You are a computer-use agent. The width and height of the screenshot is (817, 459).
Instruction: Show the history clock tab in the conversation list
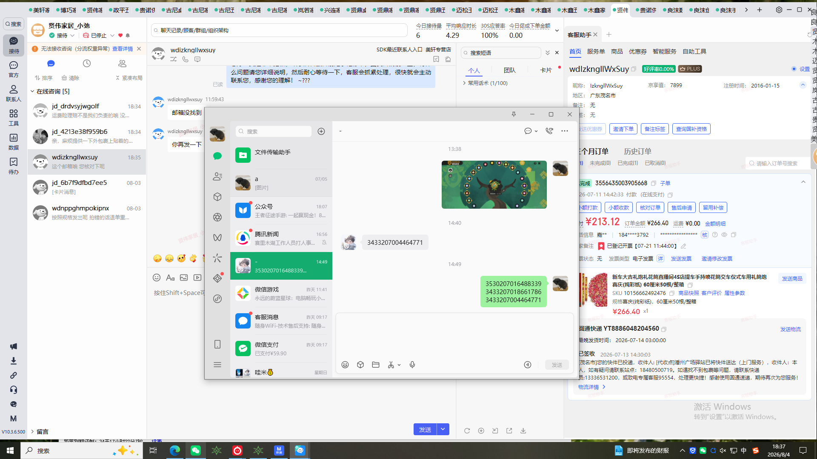click(87, 63)
